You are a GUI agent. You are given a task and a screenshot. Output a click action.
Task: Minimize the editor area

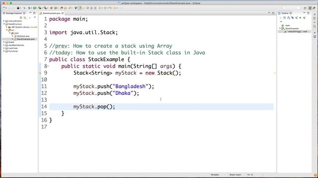pyautogui.click(x=269, y=13)
